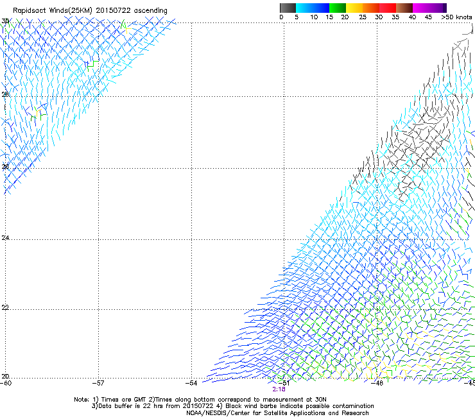Viewport: 475px width, 417px height.
Task: Click the longitude label '-48'
Action: [377, 383]
